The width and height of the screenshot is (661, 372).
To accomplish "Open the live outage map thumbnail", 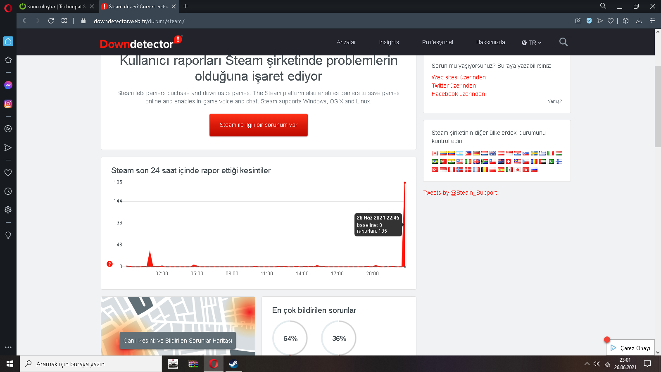I will [x=178, y=326].
